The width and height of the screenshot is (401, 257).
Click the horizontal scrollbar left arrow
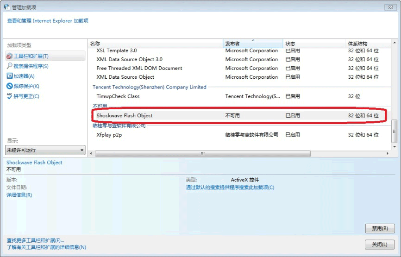click(x=91, y=153)
